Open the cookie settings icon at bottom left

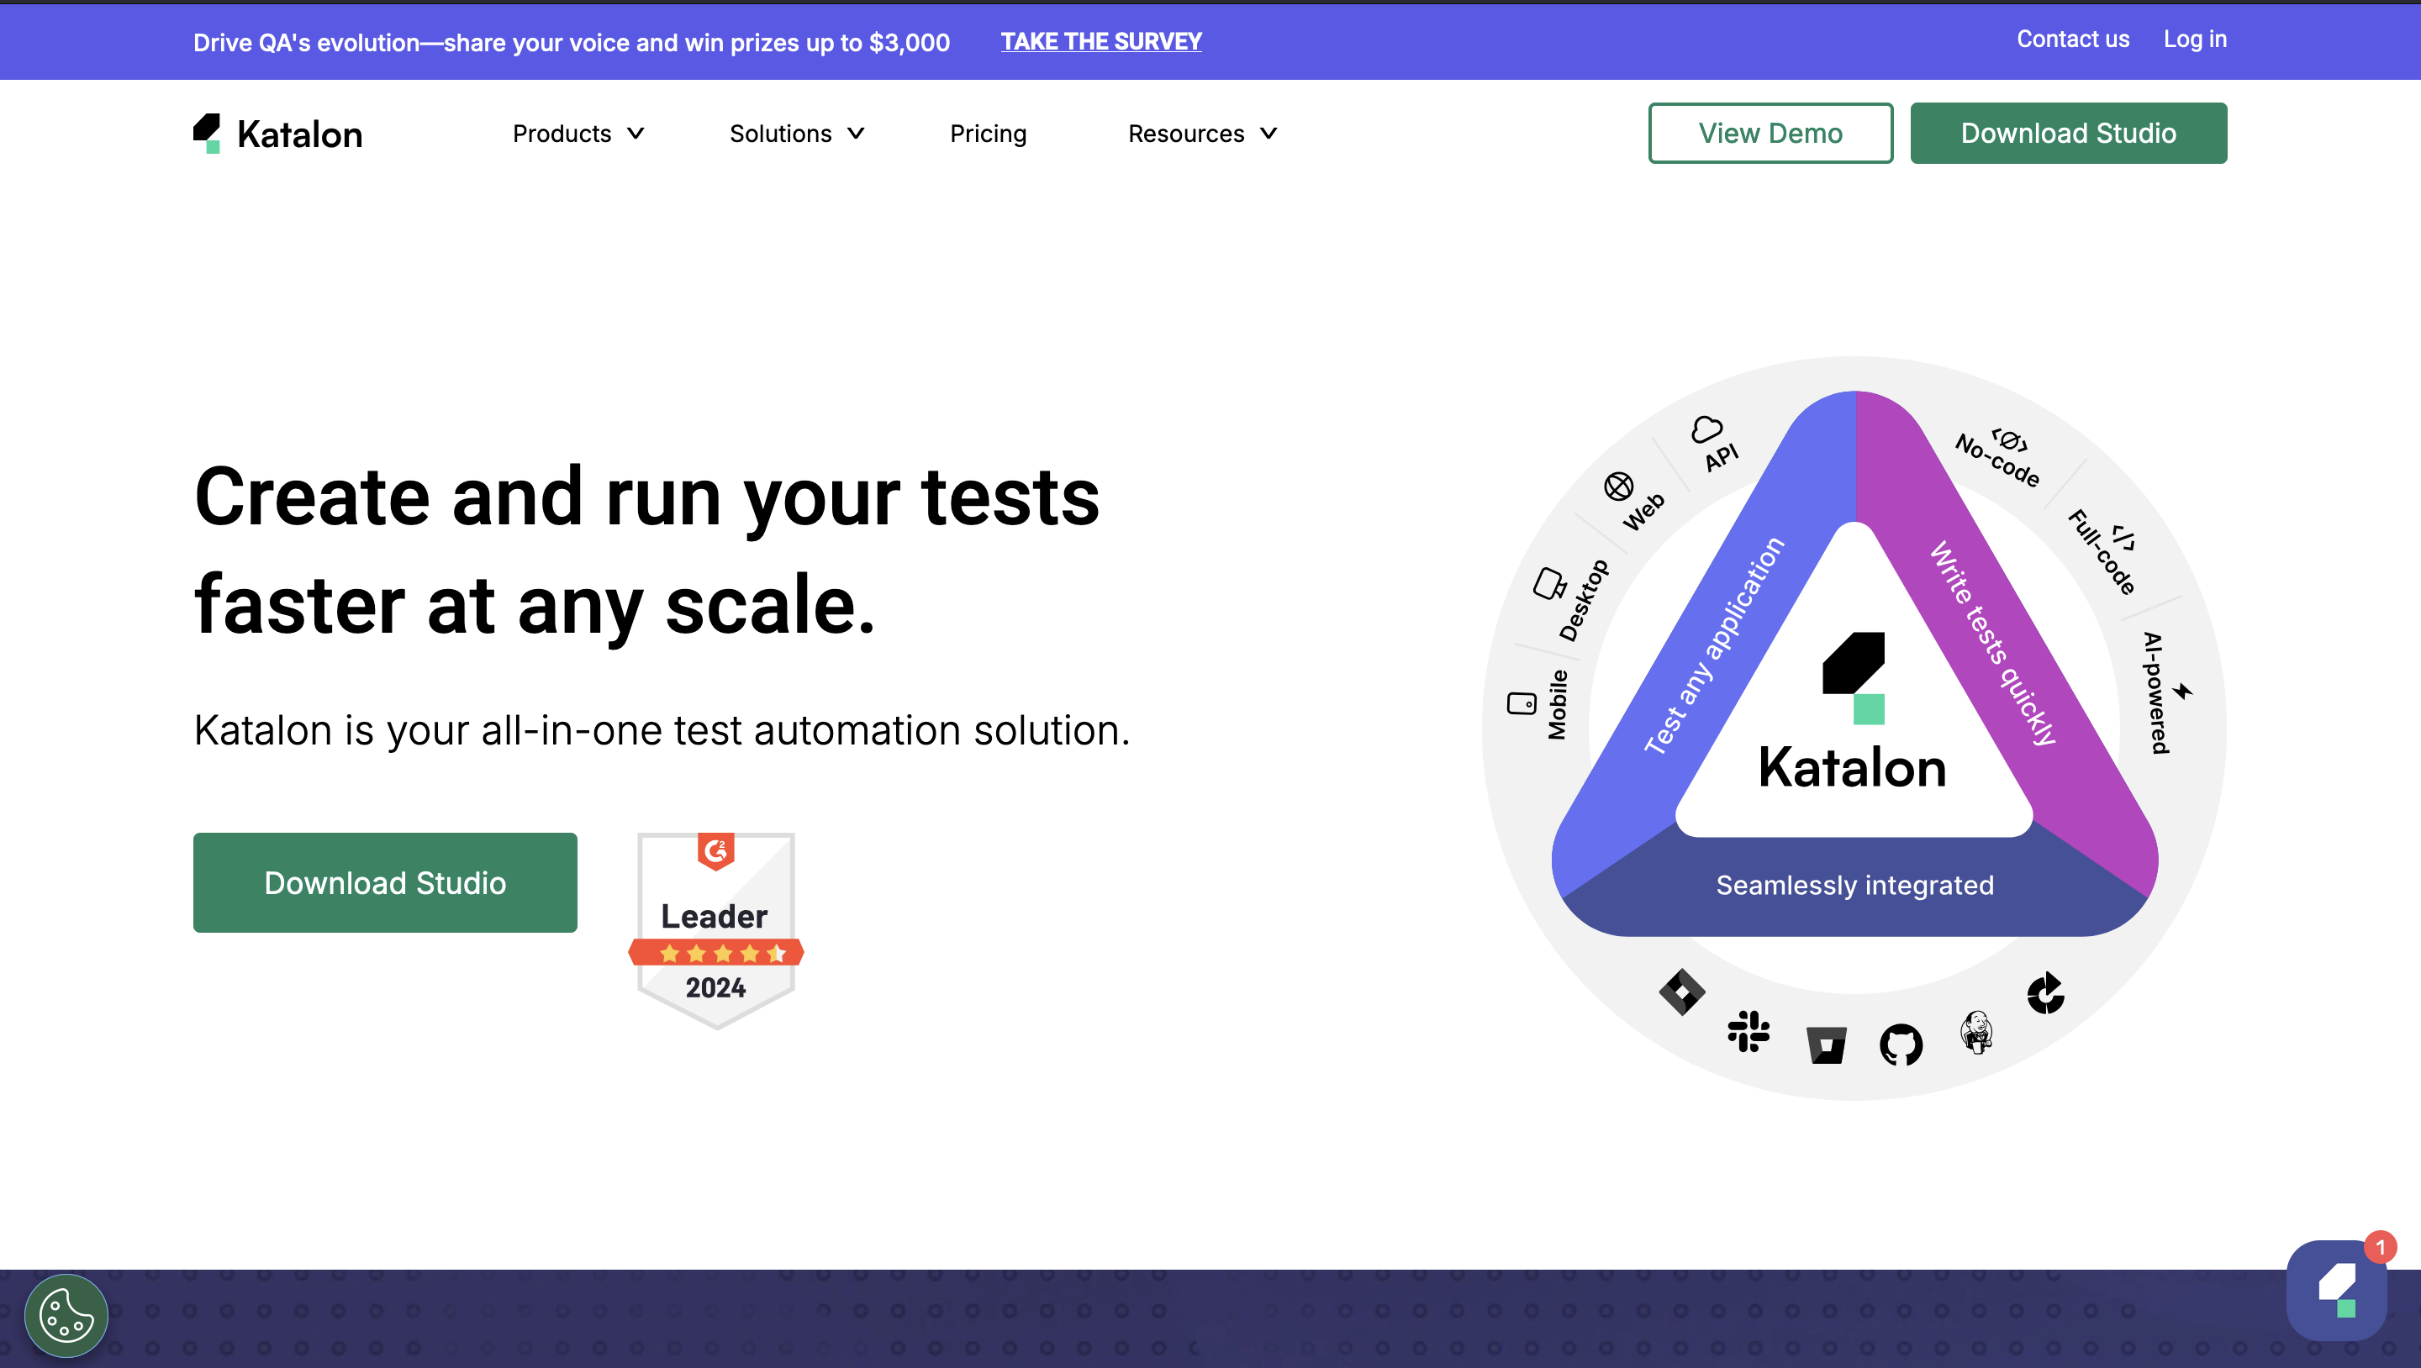(65, 1315)
